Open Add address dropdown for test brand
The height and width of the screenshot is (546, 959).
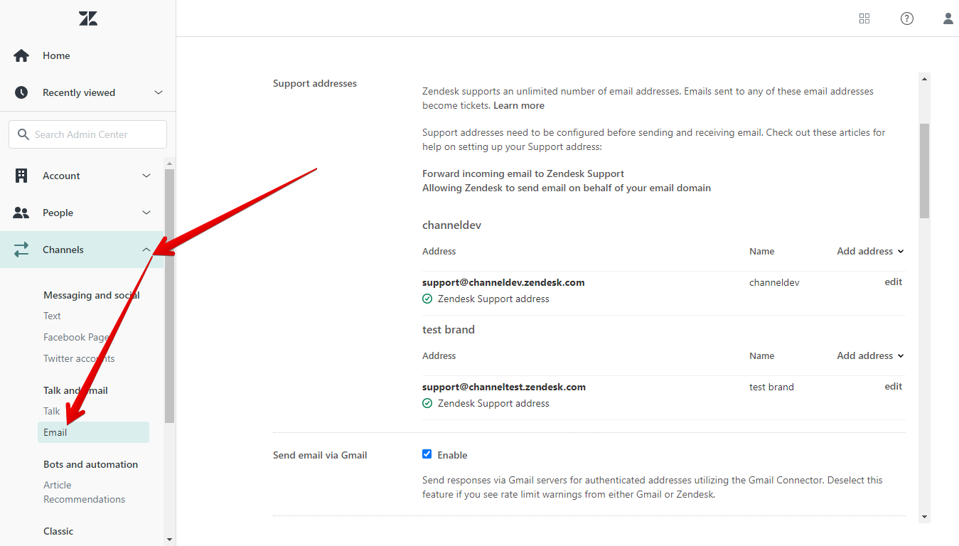tap(870, 355)
